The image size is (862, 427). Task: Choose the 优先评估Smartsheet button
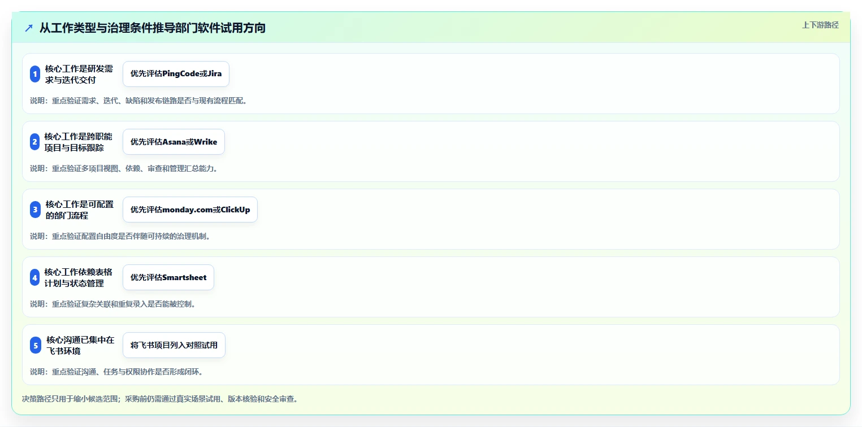tap(168, 277)
